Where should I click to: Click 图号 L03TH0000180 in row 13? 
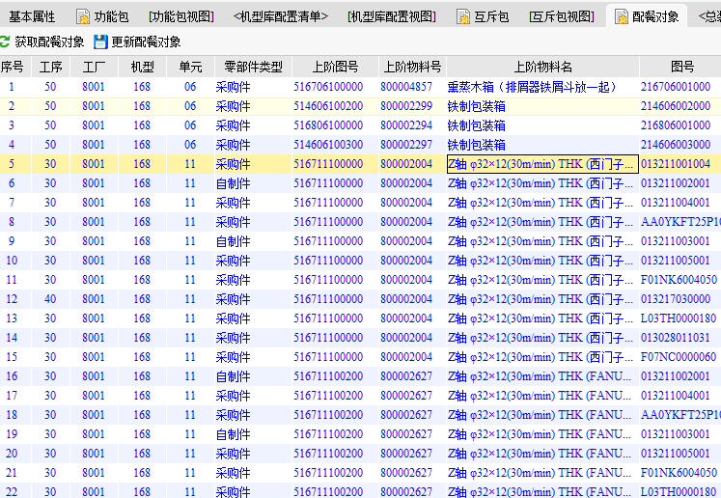click(679, 318)
